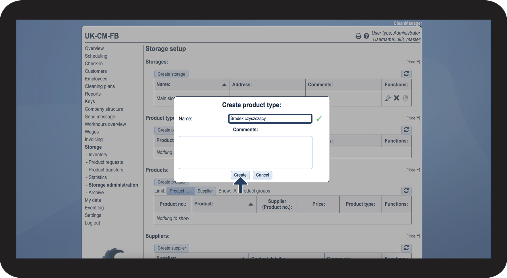Delete Main storage with the X icon

[x=397, y=98]
